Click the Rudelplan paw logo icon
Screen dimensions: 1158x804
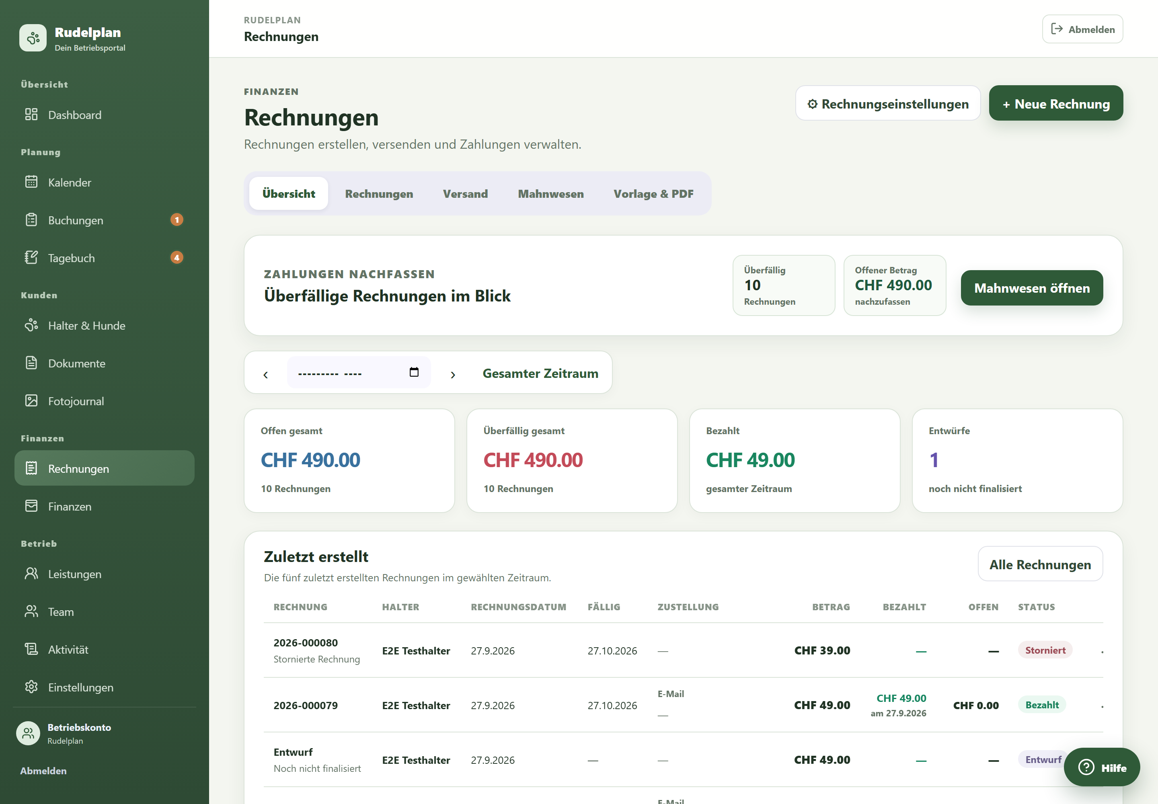coord(33,38)
